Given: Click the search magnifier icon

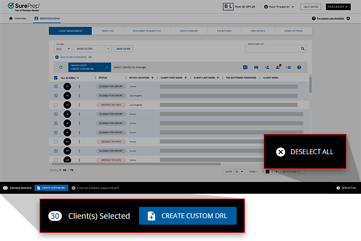Looking at the screenshot, I should [304, 49].
